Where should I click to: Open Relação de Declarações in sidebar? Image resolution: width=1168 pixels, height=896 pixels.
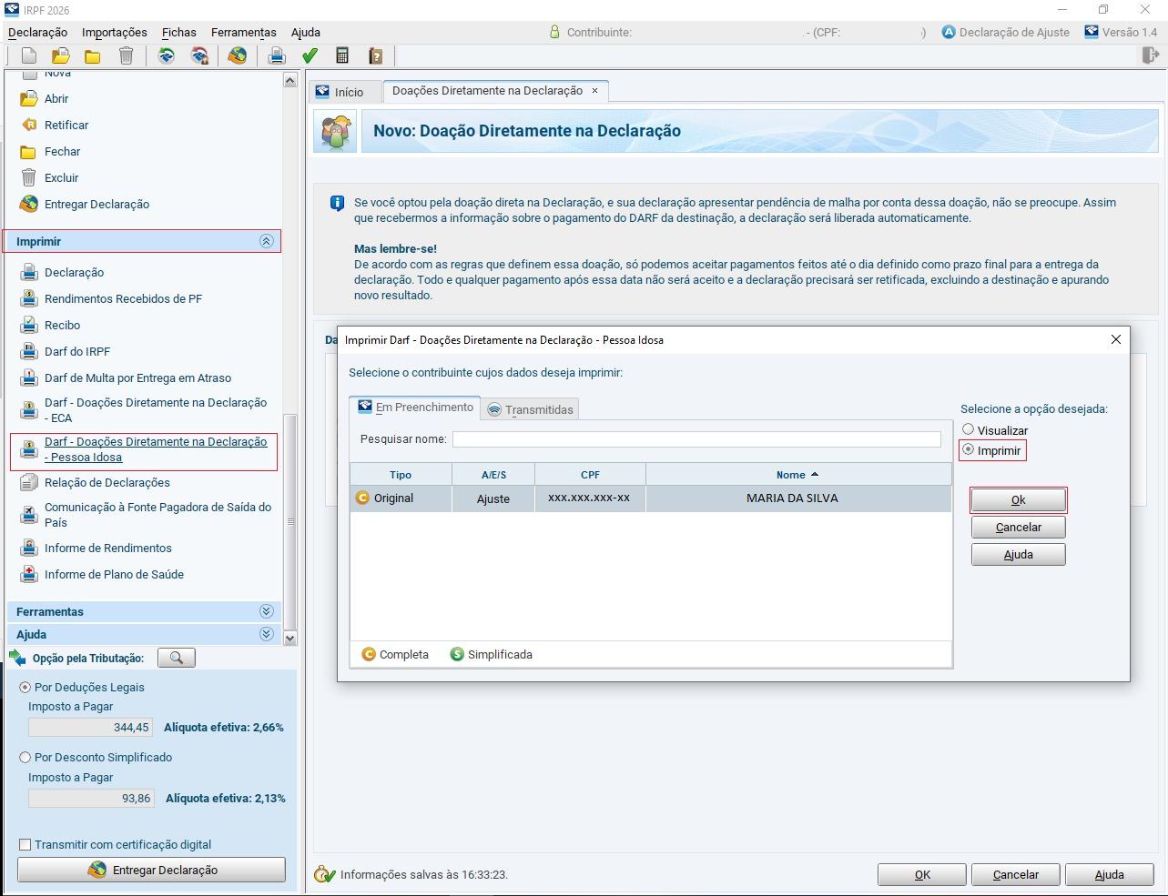point(107,482)
